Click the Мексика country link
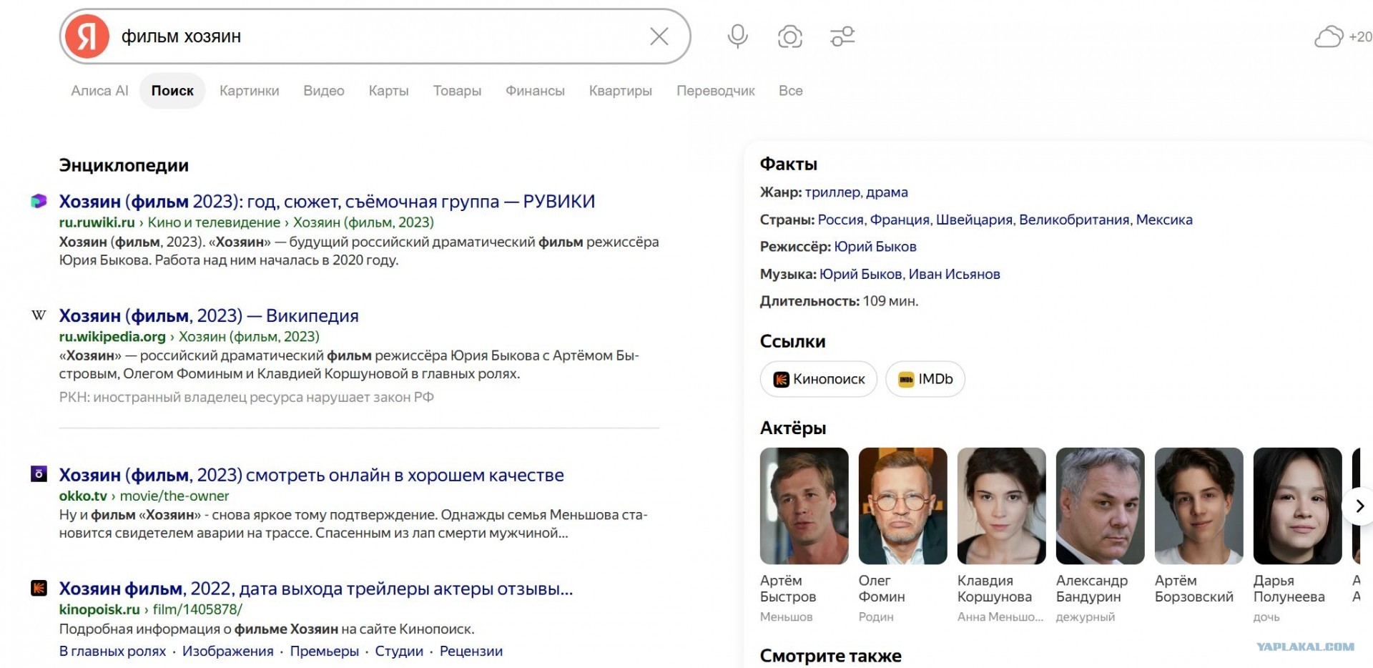Viewport: 1373px width, 668px height. (1164, 220)
